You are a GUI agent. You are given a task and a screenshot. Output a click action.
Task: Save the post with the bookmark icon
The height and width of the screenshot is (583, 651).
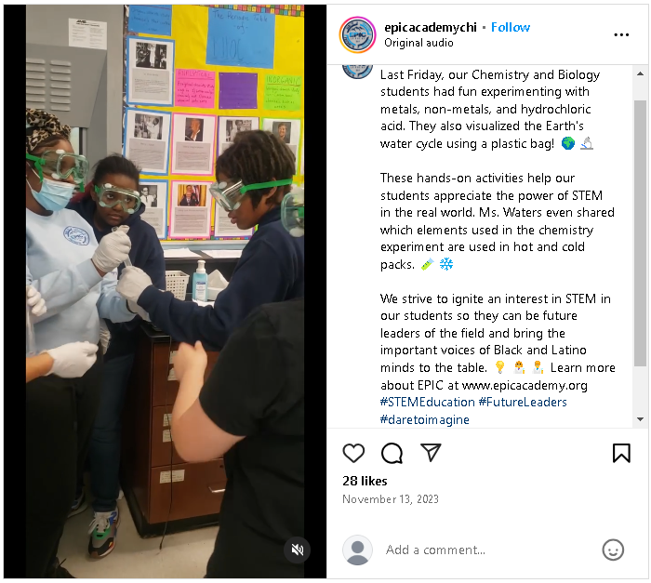621,453
